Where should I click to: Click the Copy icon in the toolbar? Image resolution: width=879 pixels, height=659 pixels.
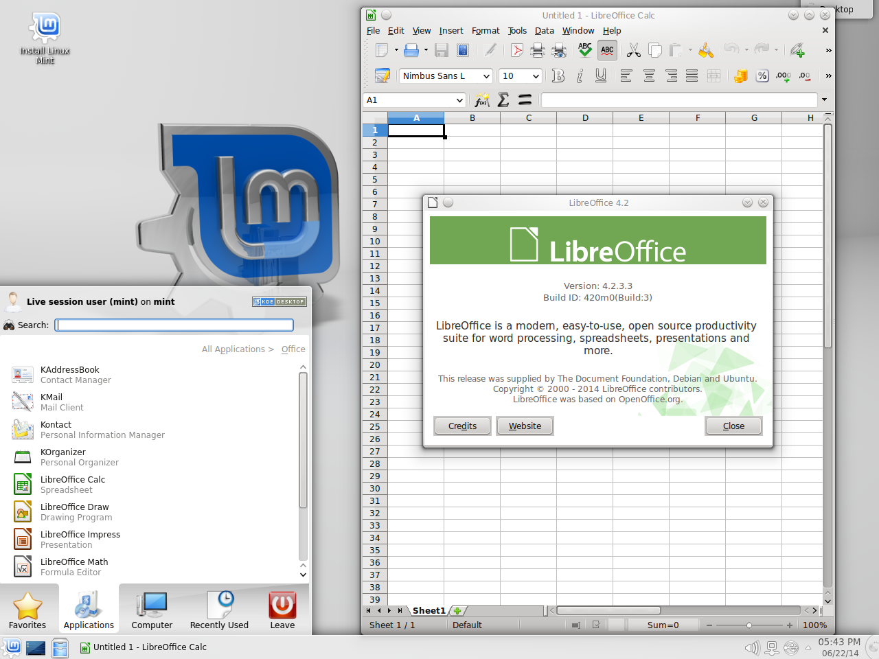(655, 50)
